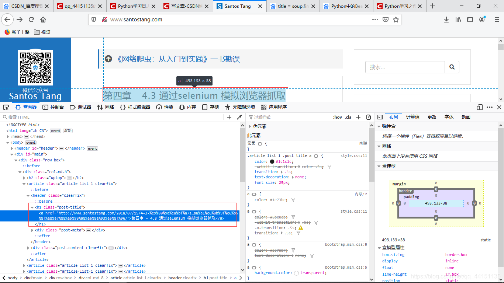Viewport: 504px width, 283px height.
Task: Open the 性能 Performance tab
Action: click(x=165, y=107)
